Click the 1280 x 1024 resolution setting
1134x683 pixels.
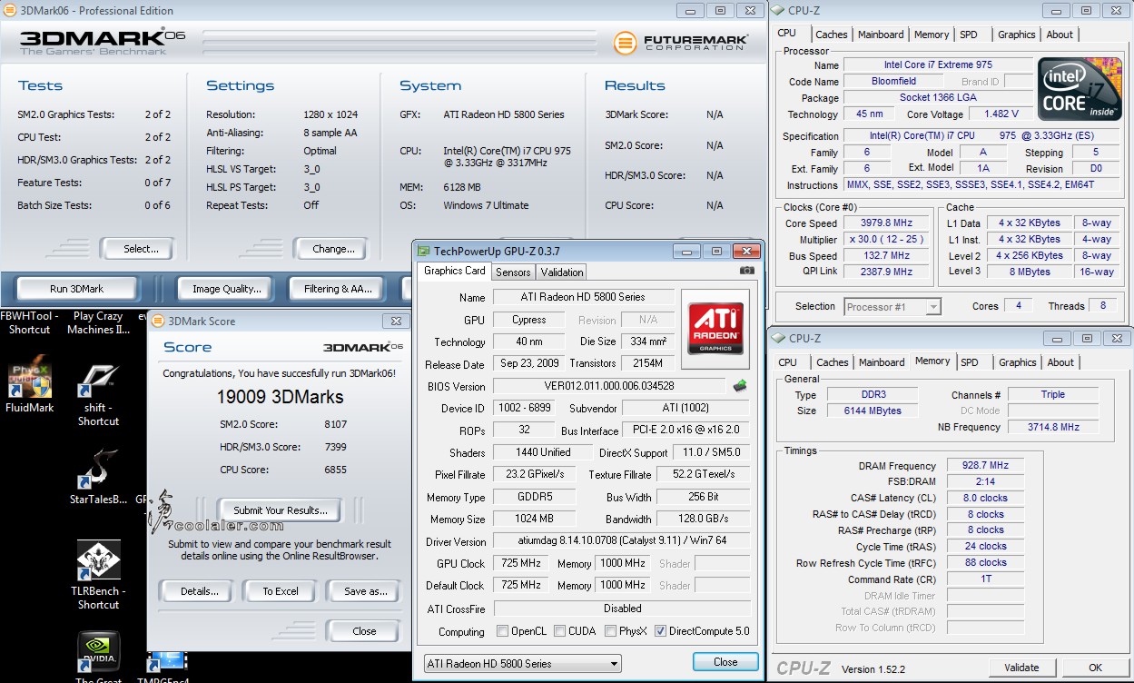point(330,114)
